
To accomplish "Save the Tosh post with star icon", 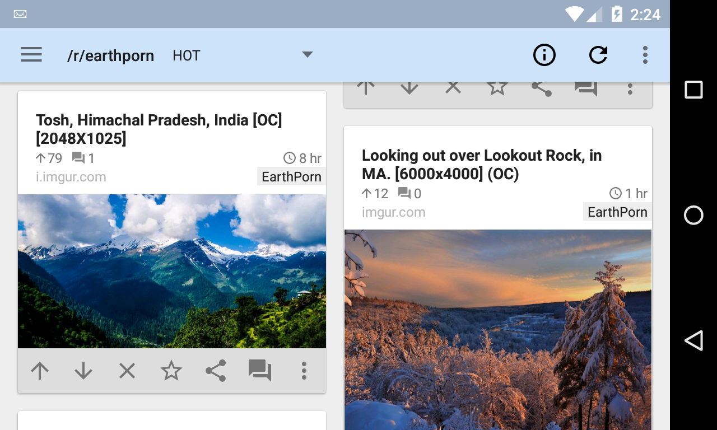I will [171, 371].
